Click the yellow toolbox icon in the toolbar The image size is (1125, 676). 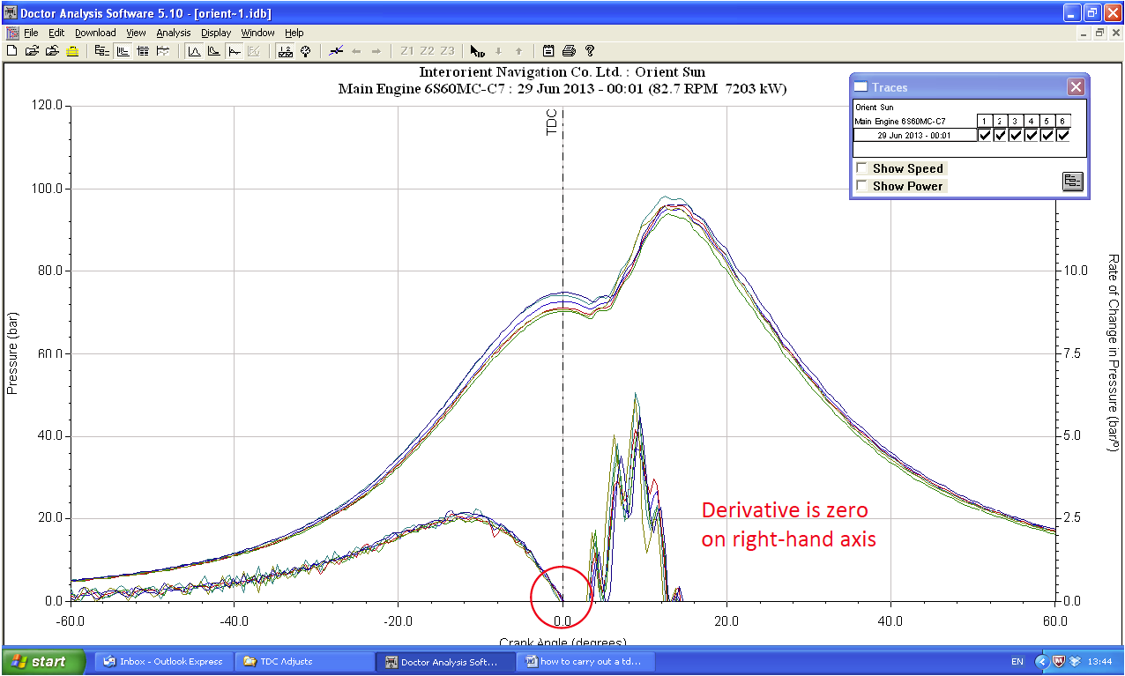pos(72,51)
